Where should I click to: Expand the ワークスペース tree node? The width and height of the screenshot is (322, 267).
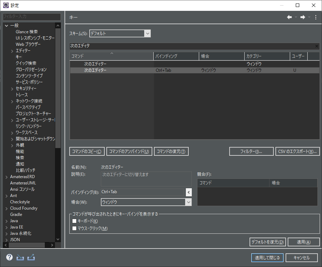coord(12,133)
